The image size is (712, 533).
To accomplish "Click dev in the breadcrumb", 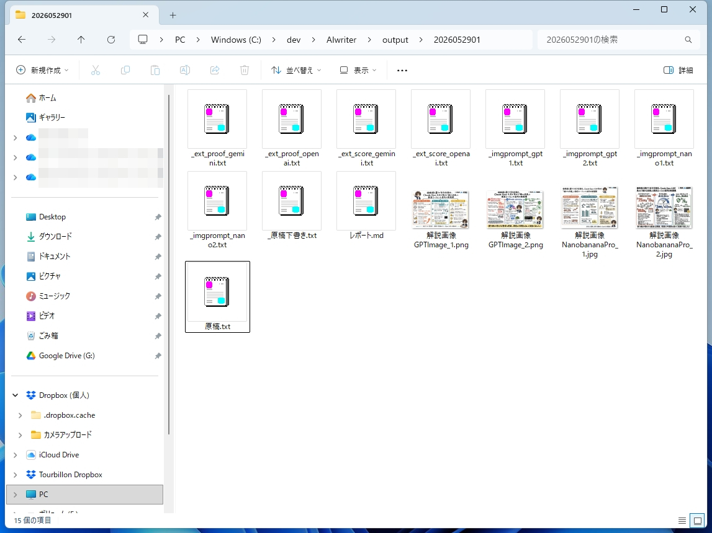I will (x=294, y=40).
